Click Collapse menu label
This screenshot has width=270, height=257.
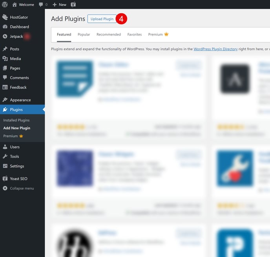(22, 188)
